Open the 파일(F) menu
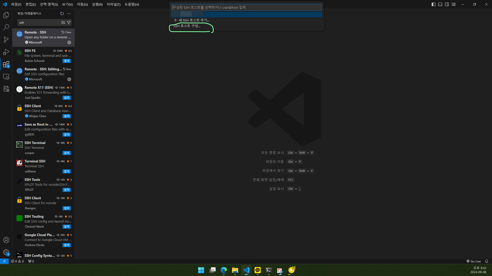This screenshot has width=492, height=276. (16, 4)
